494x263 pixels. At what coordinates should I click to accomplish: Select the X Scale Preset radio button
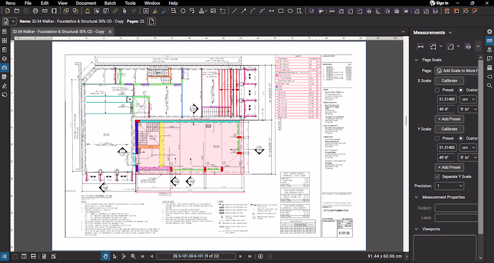(x=437, y=90)
